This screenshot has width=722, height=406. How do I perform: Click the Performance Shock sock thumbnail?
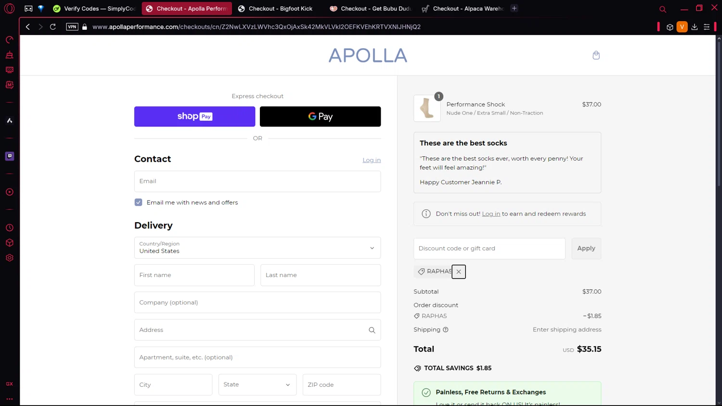coord(427,108)
